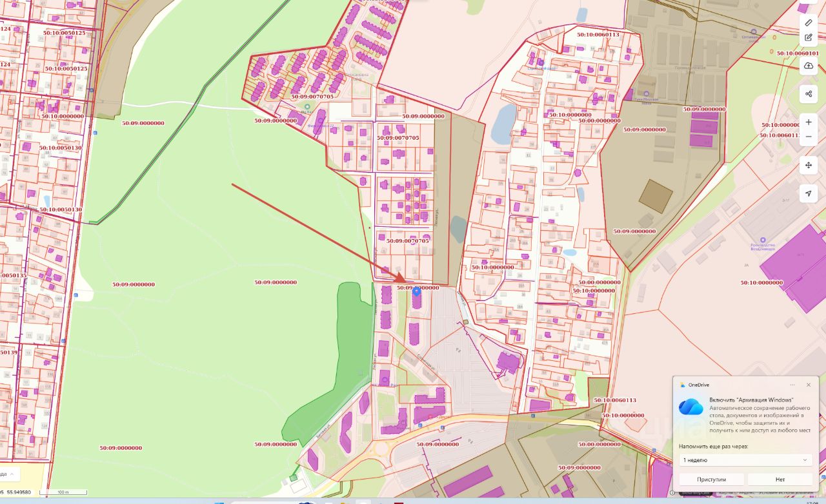The height and width of the screenshot is (504, 826).
Task: Open the share map button
Action: 809,94
